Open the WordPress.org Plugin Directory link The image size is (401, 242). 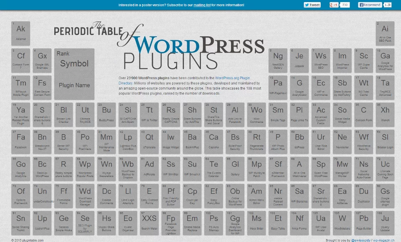(184, 80)
